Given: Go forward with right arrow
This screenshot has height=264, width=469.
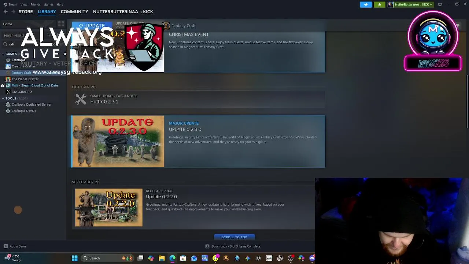Looking at the screenshot, I should pos(13,12).
